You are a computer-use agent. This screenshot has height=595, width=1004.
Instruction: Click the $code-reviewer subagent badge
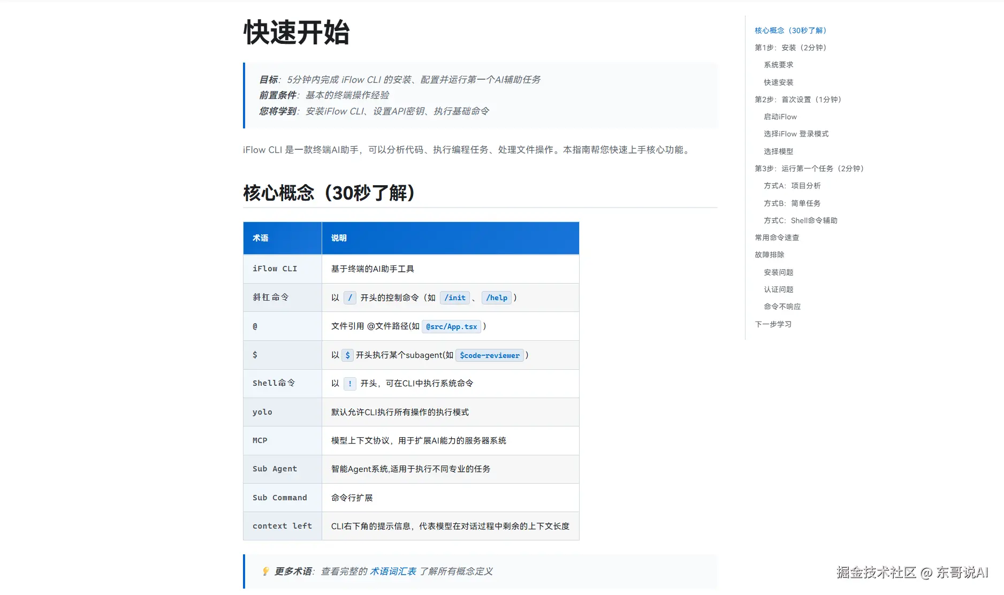click(x=489, y=355)
